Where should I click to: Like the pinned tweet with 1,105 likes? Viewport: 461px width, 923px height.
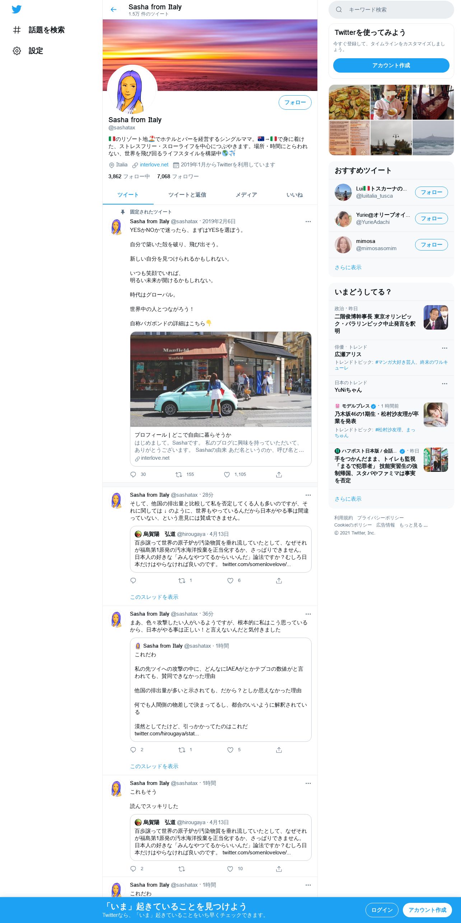(227, 474)
